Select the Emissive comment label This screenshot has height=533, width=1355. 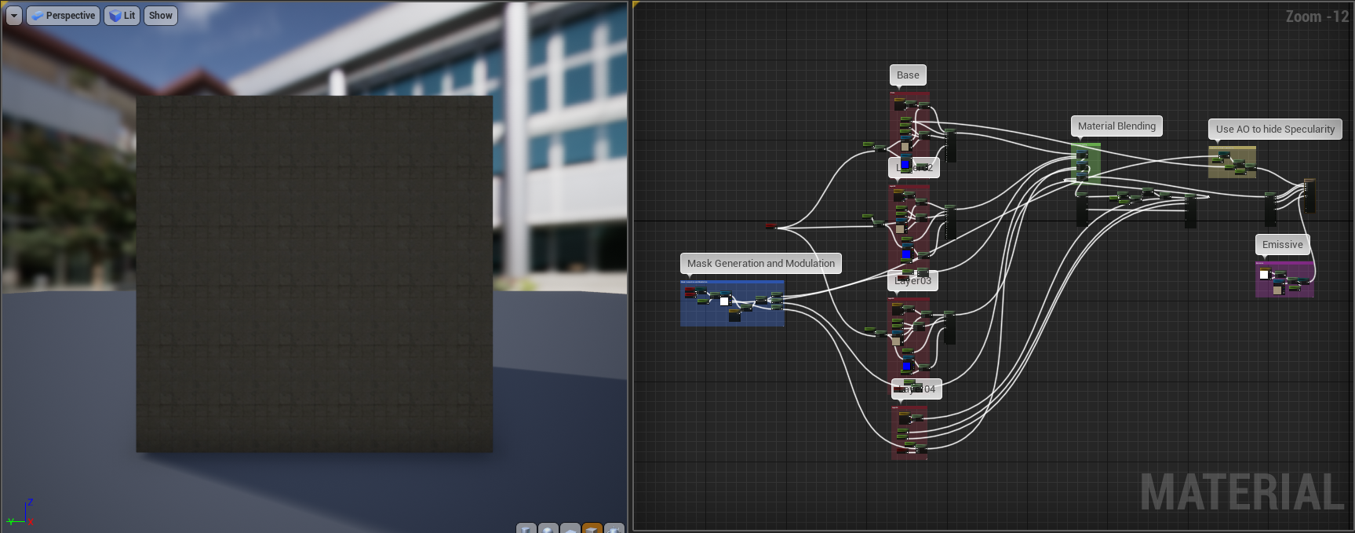click(x=1282, y=245)
